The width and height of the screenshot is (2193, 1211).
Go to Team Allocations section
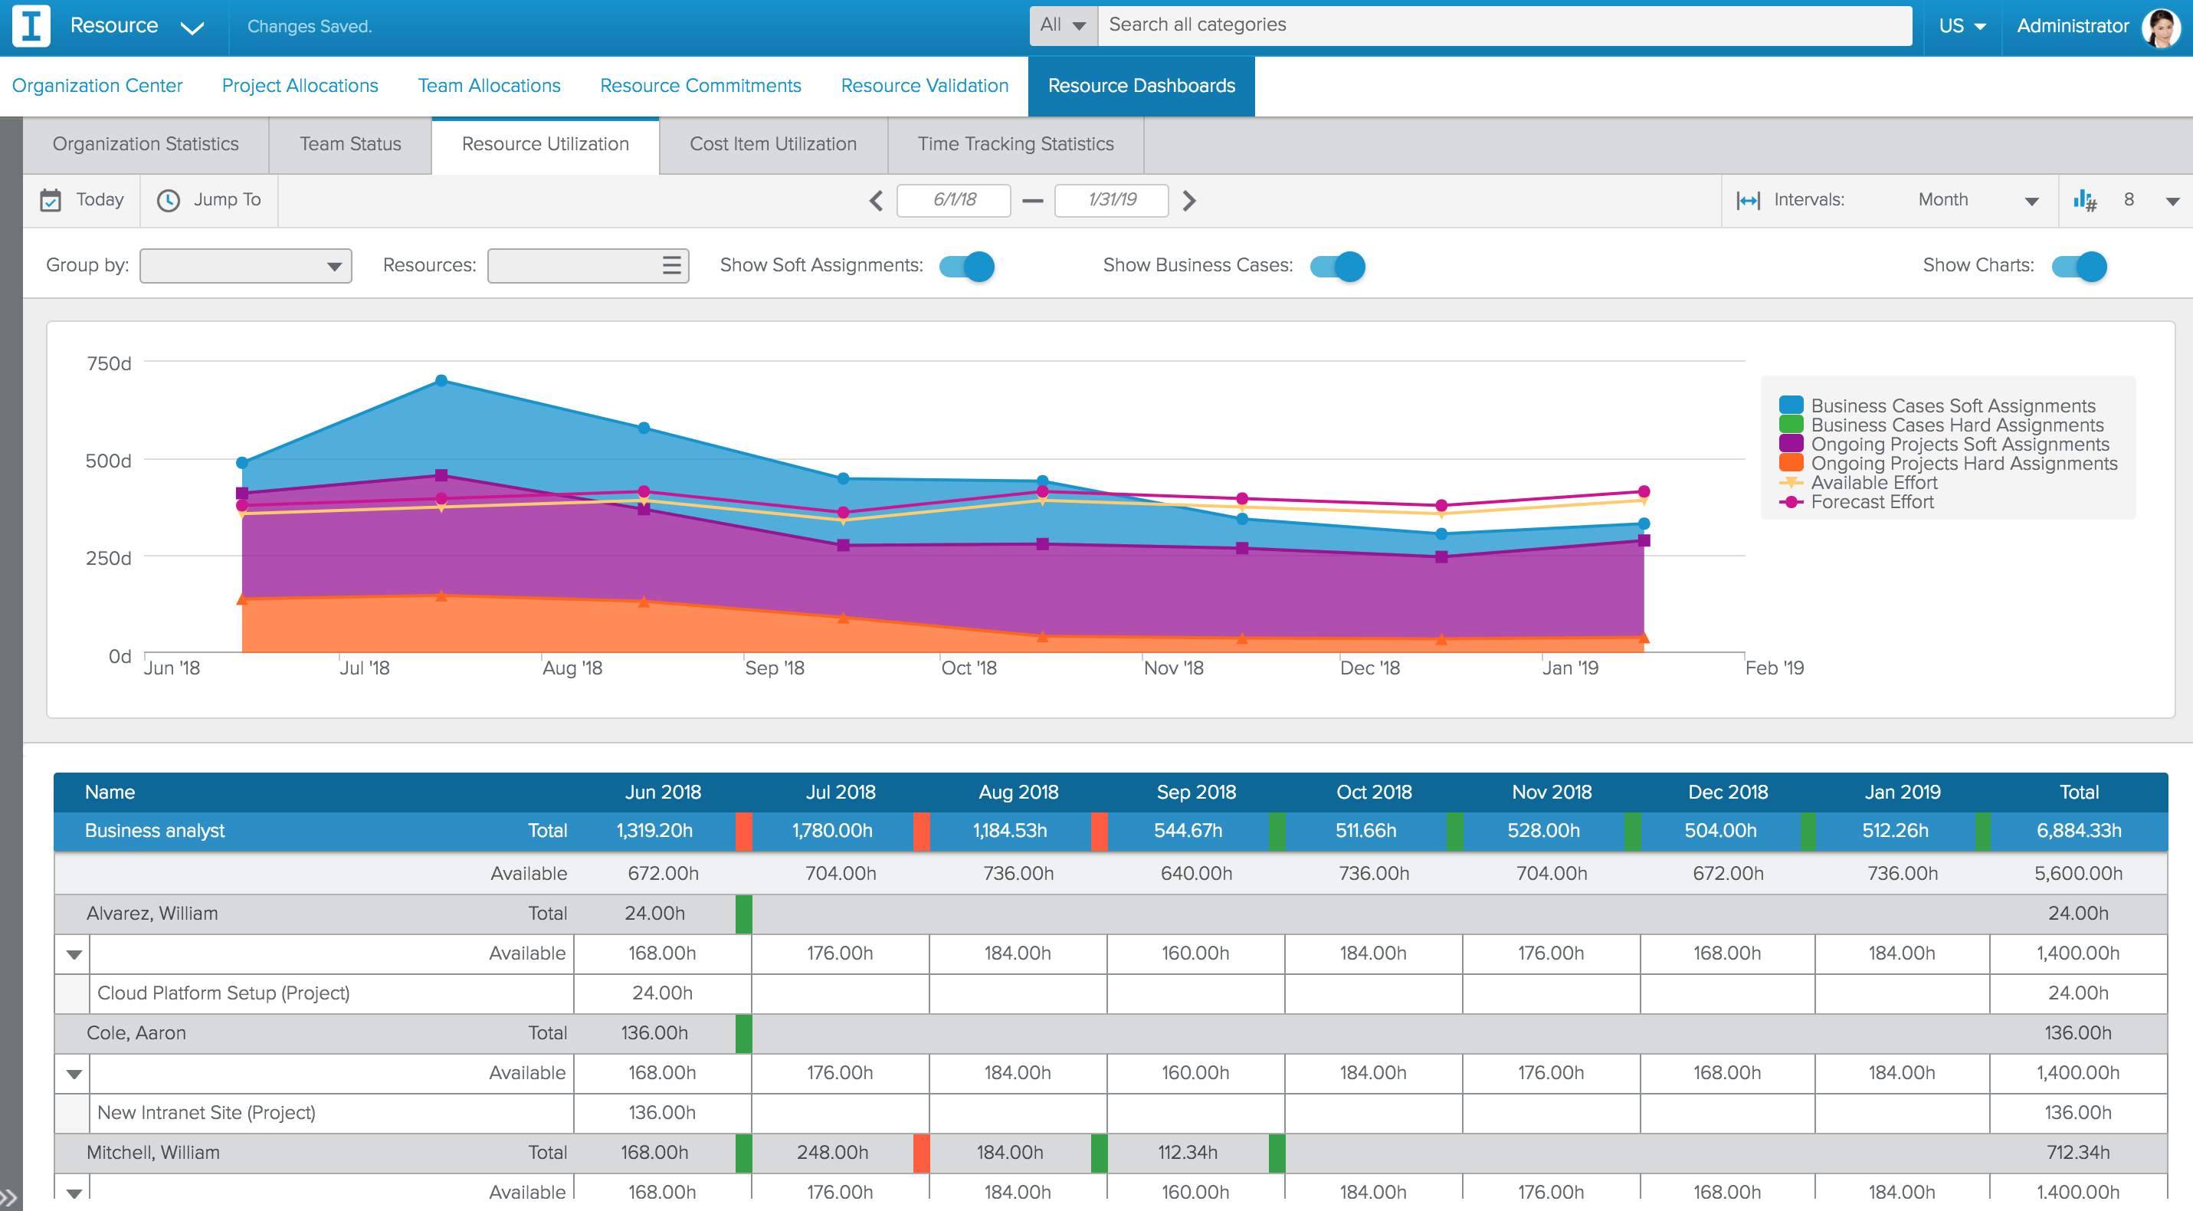tap(489, 85)
